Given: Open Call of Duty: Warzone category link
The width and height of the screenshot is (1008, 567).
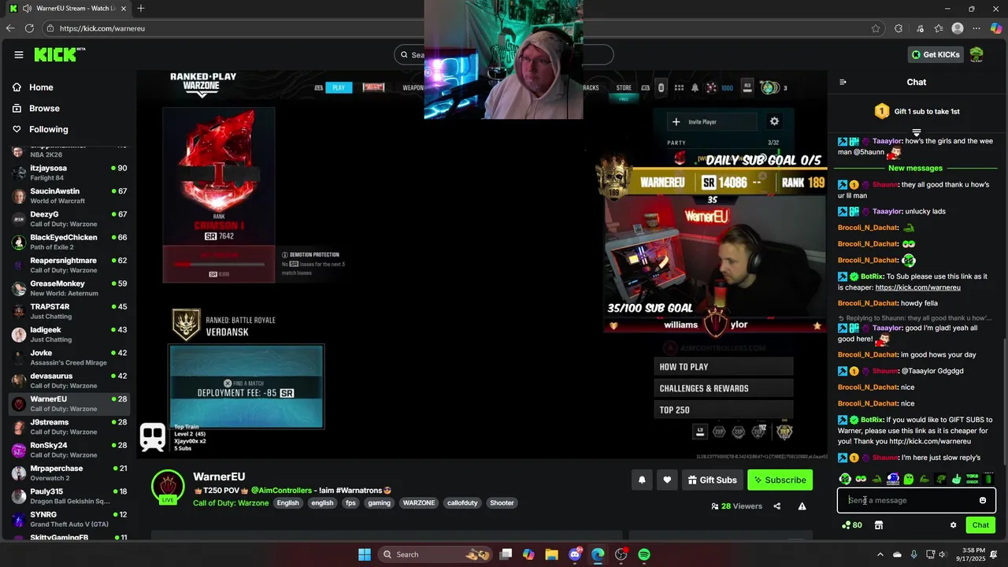Looking at the screenshot, I should pos(231,502).
